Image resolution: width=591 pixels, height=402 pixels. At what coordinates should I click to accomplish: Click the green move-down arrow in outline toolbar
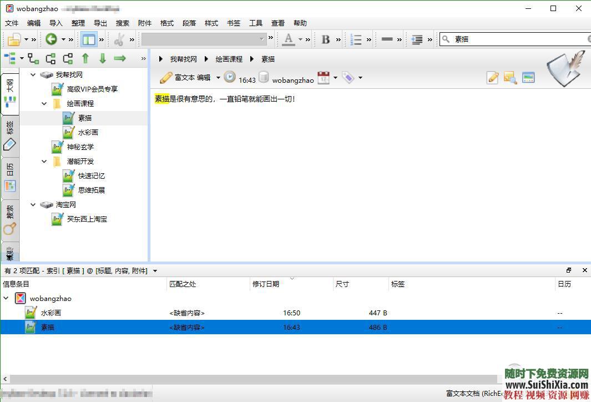click(x=103, y=59)
